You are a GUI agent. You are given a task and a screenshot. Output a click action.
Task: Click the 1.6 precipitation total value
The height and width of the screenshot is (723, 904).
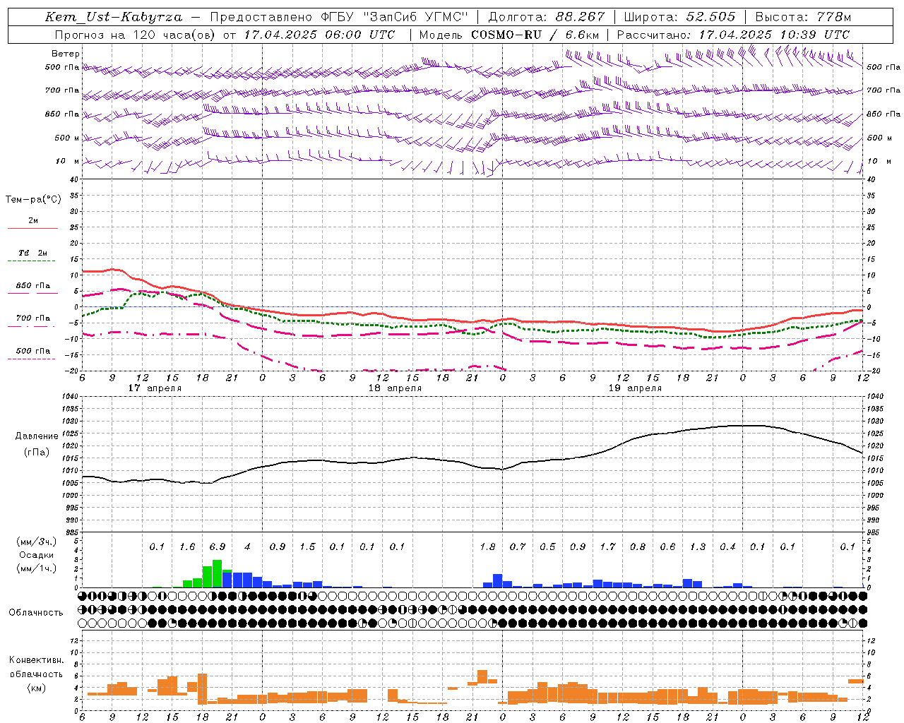[x=187, y=546]
